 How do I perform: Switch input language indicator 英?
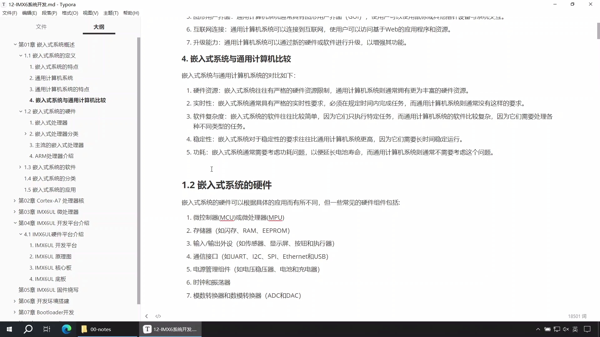pyautogui.click(x=575, y=329)
